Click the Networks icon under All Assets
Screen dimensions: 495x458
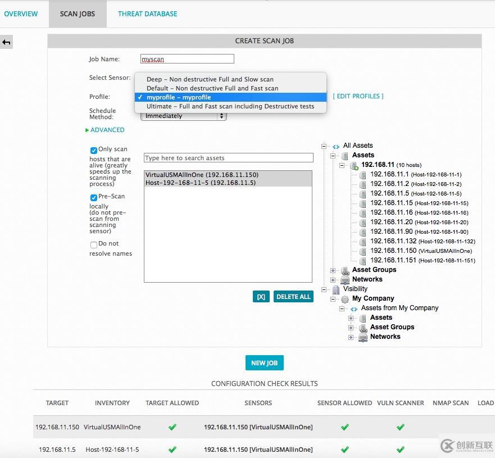coord(345,280)
